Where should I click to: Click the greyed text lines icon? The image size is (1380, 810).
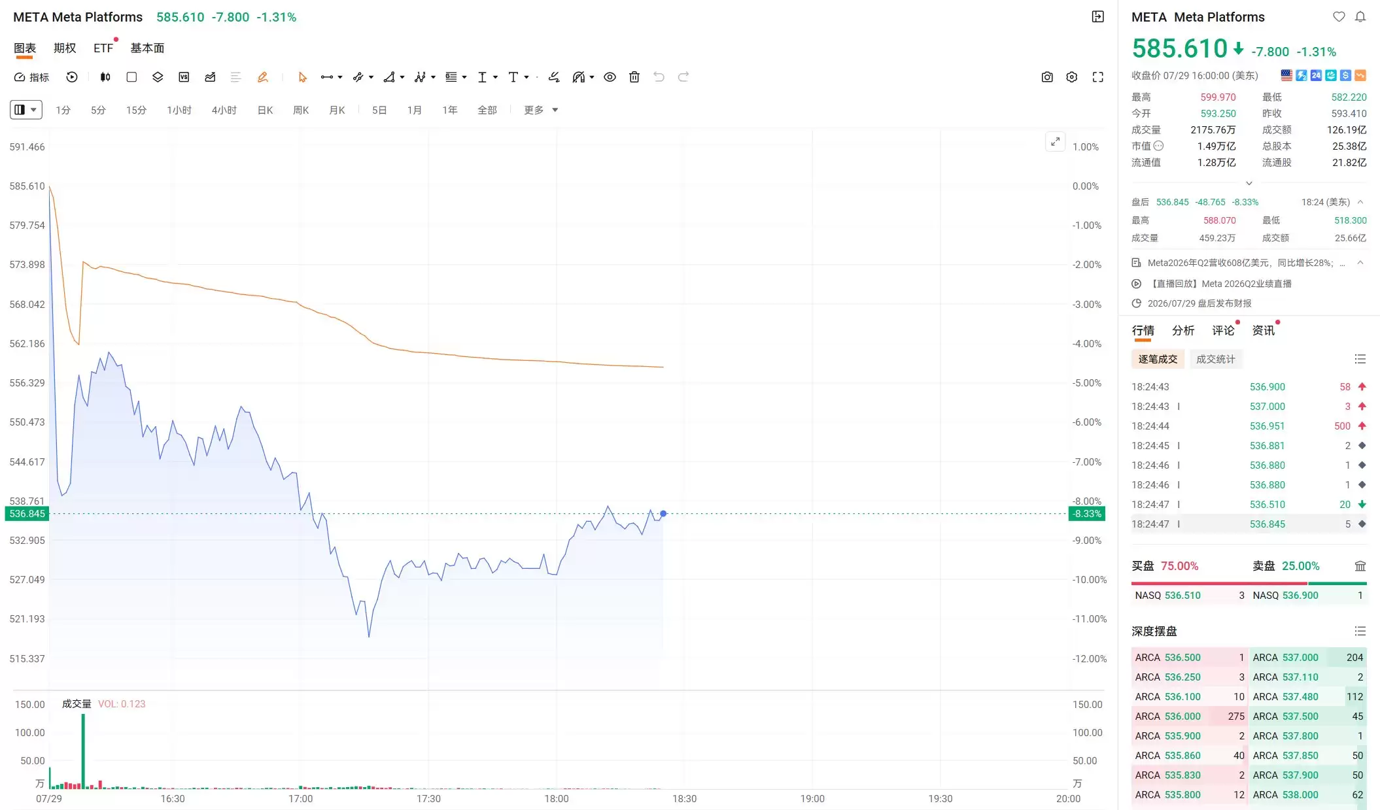[x=236, y=77]
